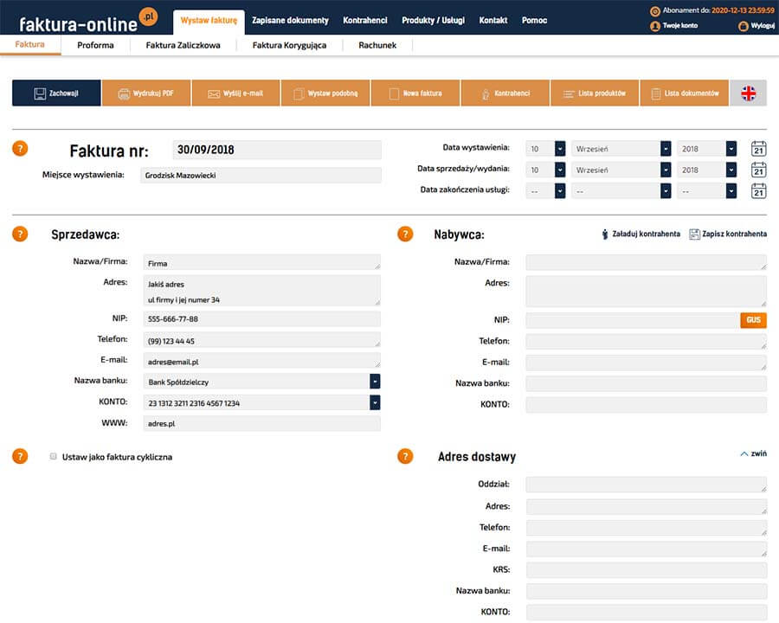Open Data wystawienia year dropdown

pos(706,149)
